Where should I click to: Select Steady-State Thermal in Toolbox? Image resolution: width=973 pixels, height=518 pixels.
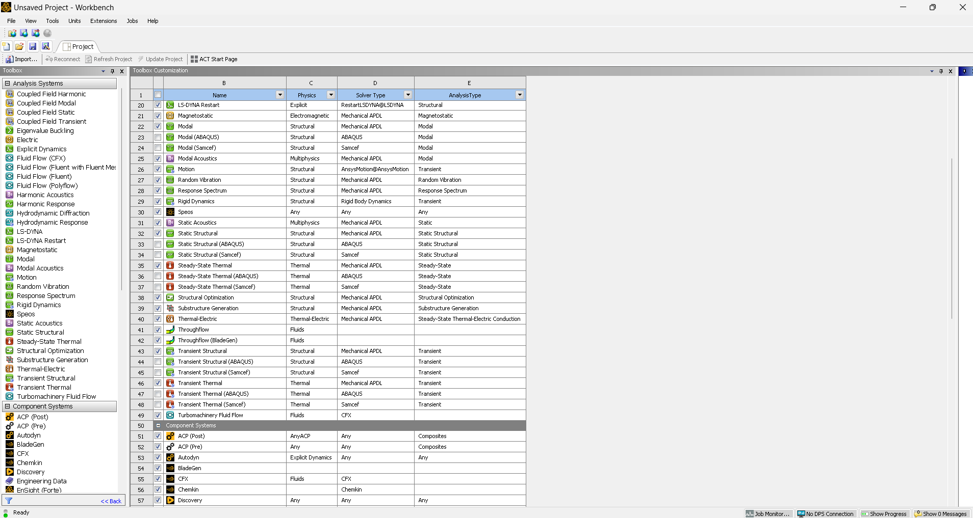[49, 341]
